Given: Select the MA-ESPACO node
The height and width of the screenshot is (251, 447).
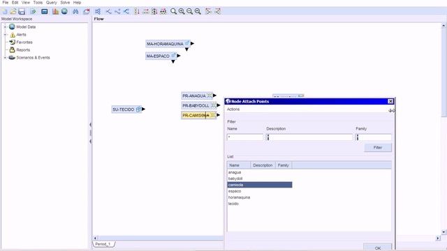Looking at the screenshot, I should point(161,56).
